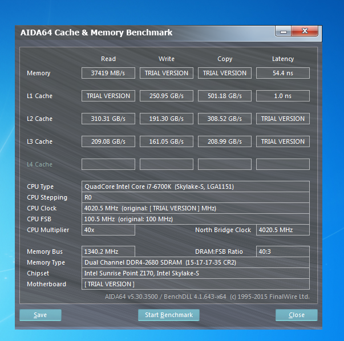Click the CPU Stepping R0 value
Viewport: 344px width, 341px height.
196,197
